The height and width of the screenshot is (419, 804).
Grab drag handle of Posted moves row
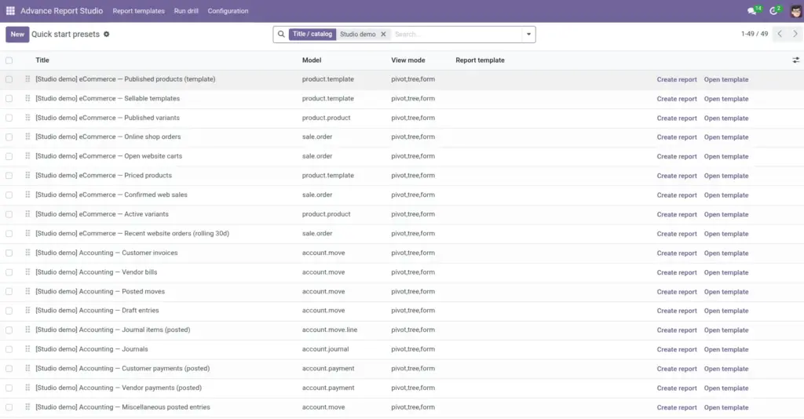tap(27, 291)
